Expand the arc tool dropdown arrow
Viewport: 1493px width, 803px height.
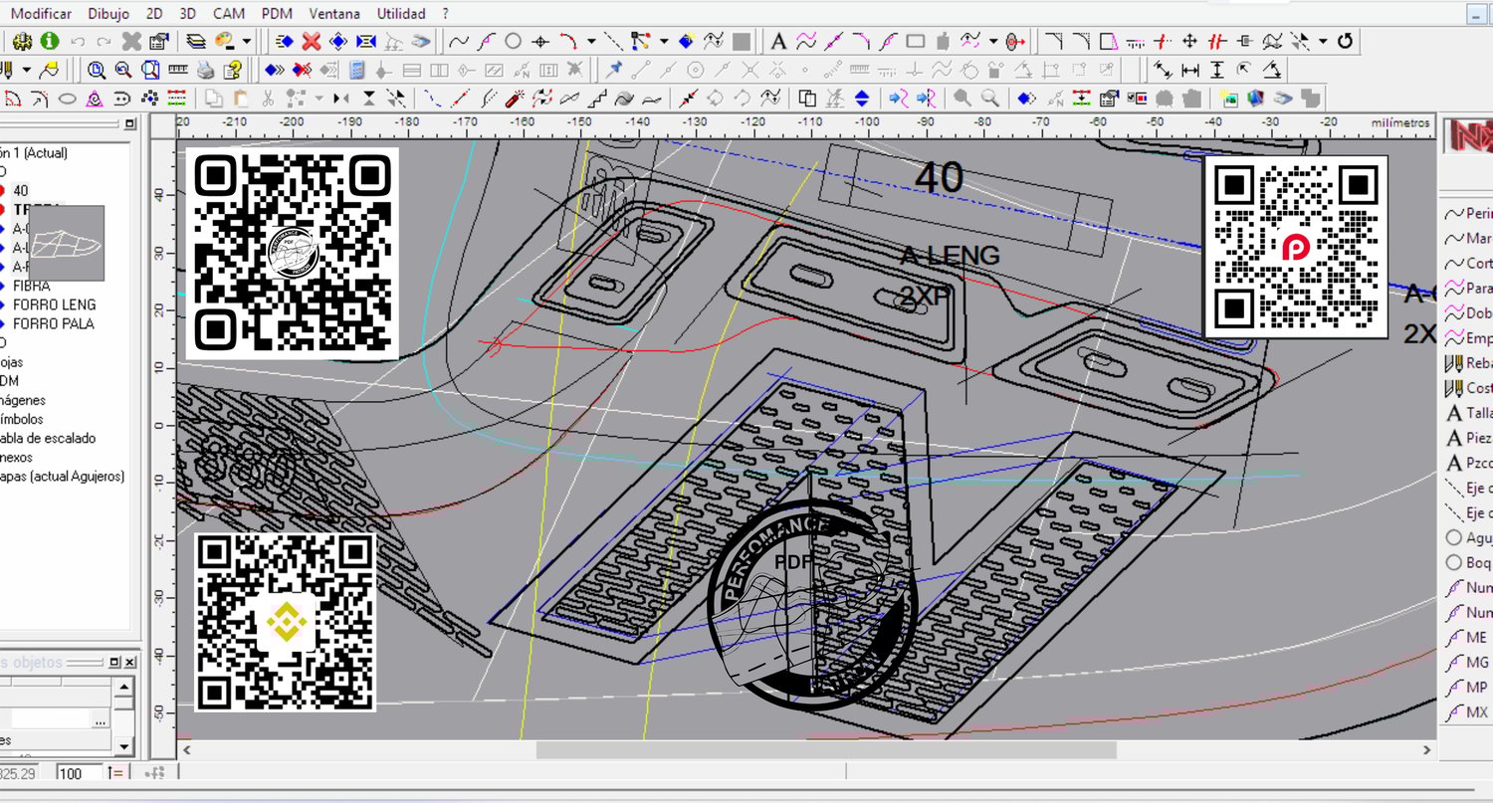click(x=591, y=42)
